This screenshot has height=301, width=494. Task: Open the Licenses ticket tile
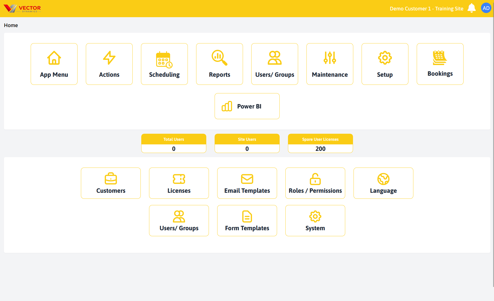tap(179, 183)
